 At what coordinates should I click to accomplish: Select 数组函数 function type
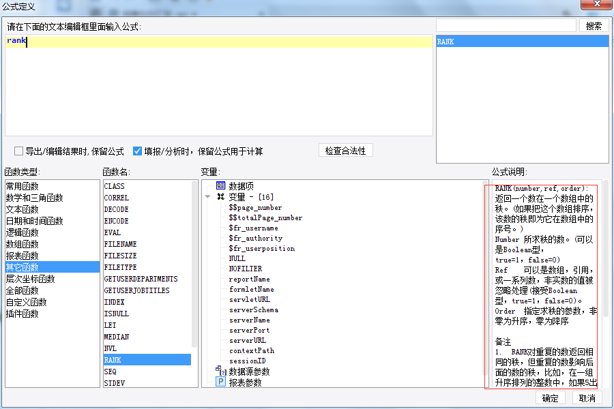point(52,244)
